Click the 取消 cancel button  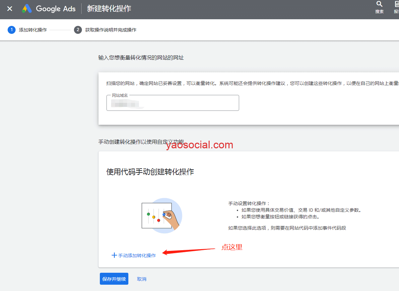click(142, 279)
